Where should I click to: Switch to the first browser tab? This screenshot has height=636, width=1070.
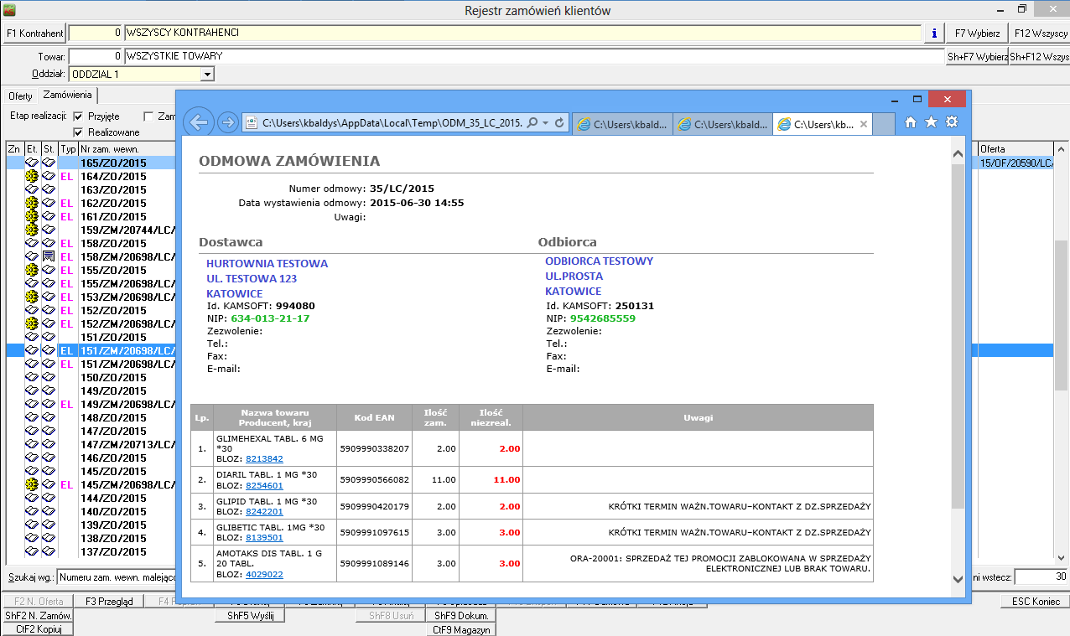tap(621, 124)
